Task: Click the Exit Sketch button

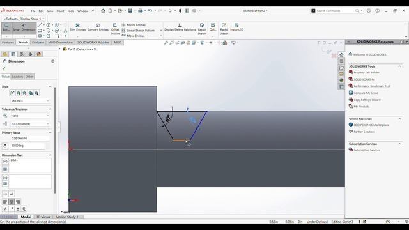Action: click(x=6, y=28)
